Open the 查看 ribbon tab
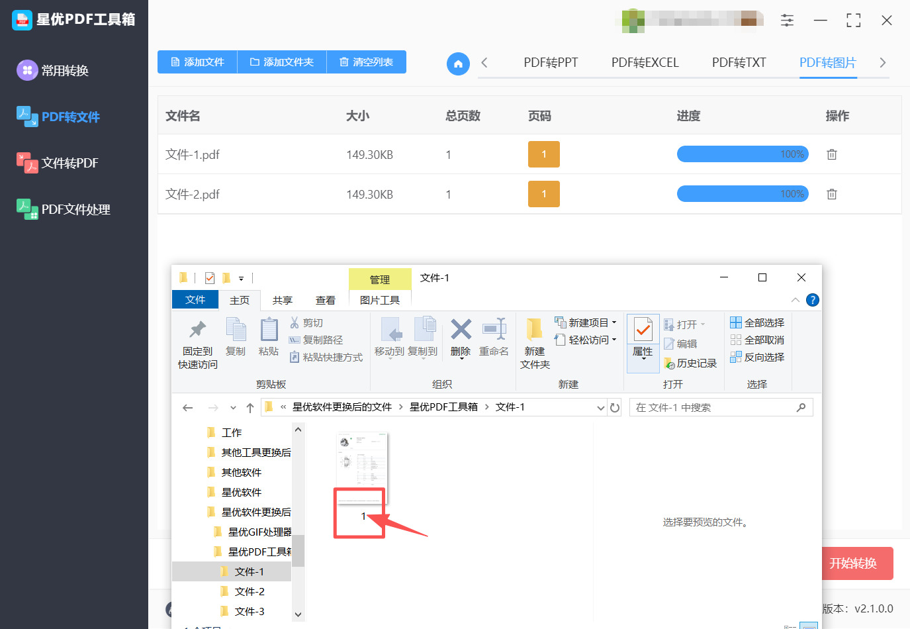This screenshot has width=910, height=629. click(325, 301)
